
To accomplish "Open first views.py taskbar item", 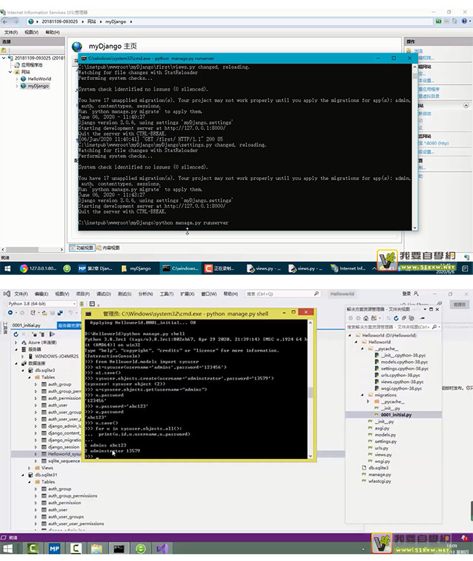I will (264, 269).
